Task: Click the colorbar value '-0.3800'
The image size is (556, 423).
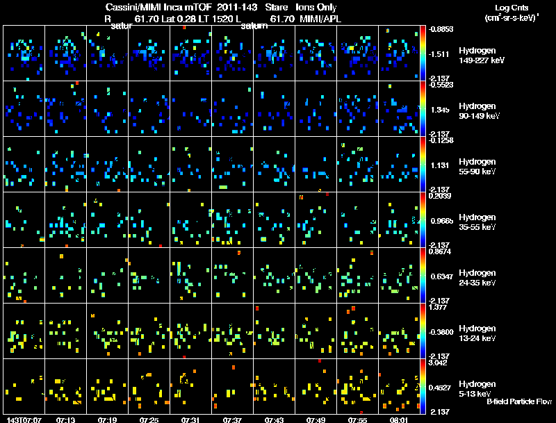Action: (x=441, y=332)
